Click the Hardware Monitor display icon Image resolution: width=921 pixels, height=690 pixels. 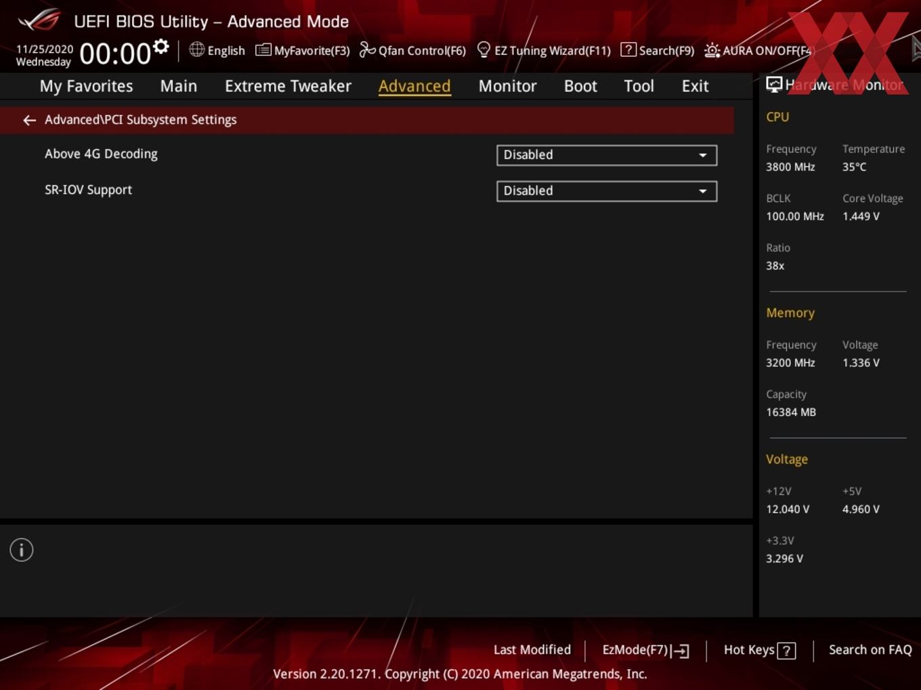coord(774,85)
